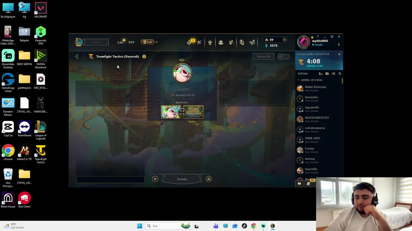412x231 pixels.
Task: Click the Windows Start button
Action: (x=139, y=226)
